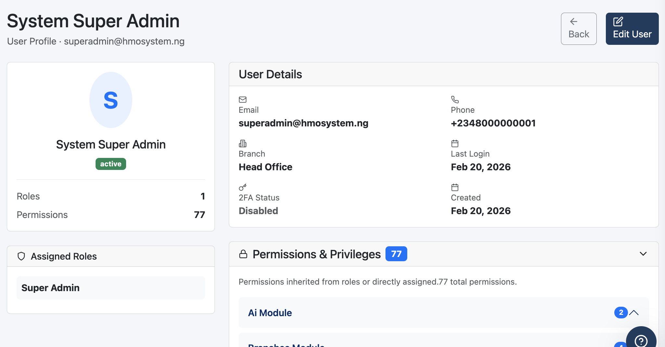This screenshot has height=347, width=665.
Task: Click the Head Office branch value
Action: pos(266,167)
